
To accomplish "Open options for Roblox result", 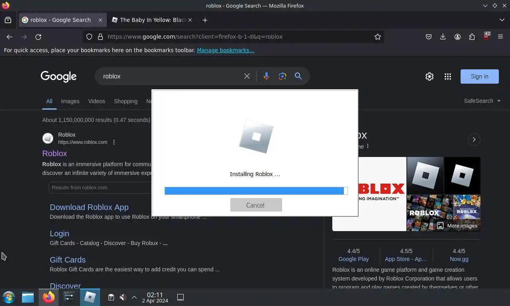I will (x=114, y=142).
